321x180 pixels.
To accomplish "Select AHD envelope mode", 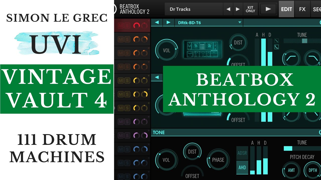I will point(242,167).
